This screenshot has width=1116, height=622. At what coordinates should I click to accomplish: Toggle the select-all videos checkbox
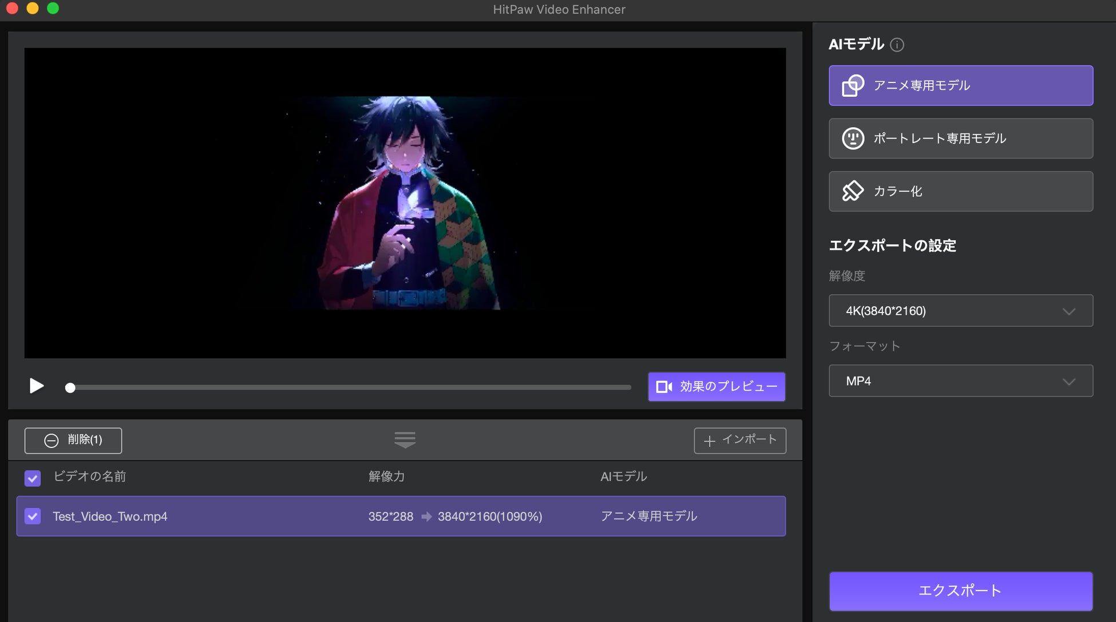[x=33, y=478]
